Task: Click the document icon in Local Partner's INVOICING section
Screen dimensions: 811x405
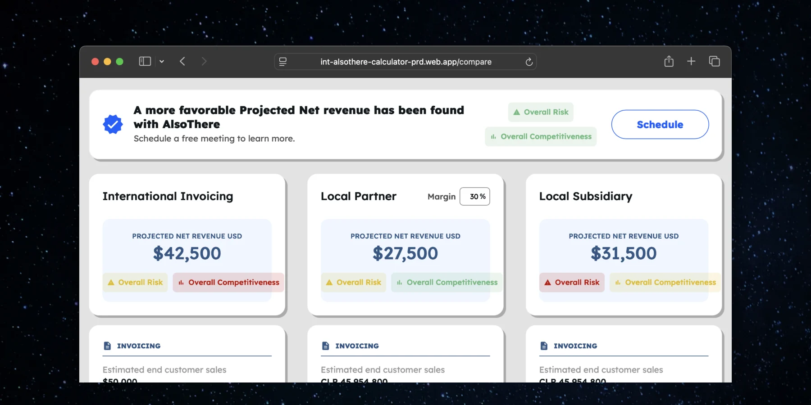Action: 326,346
